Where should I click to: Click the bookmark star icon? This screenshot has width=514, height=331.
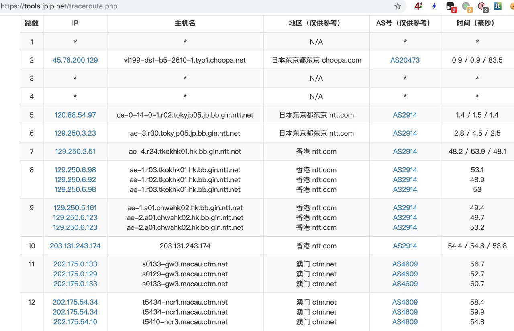point(398,6)
